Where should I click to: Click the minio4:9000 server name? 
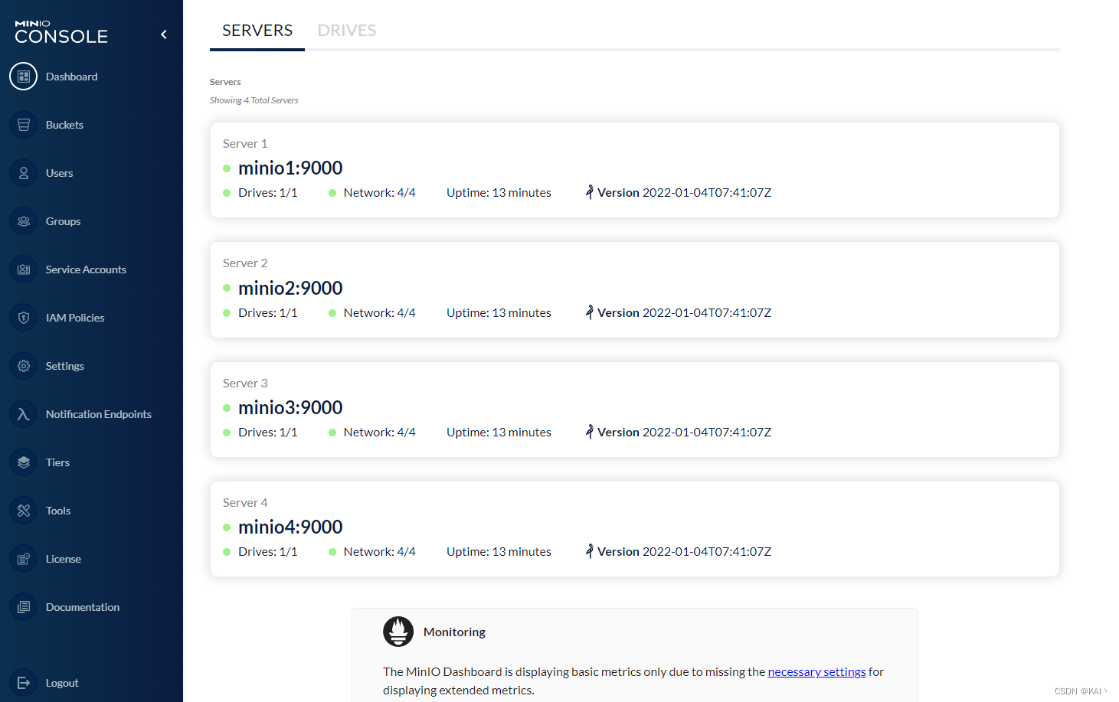tap(290, 527)
